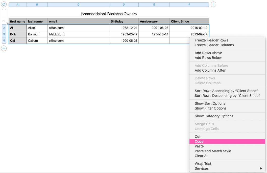Viewport: 267px width, 173px height.
Task: Select column F header
Action: 189,5
